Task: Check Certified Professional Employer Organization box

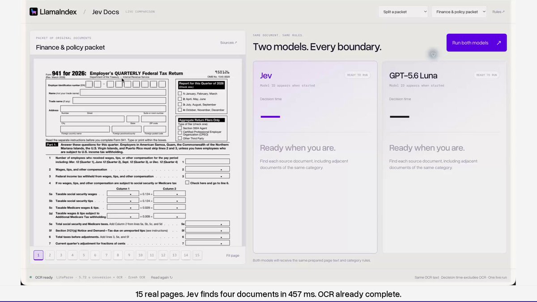Action: coord(180,132)
